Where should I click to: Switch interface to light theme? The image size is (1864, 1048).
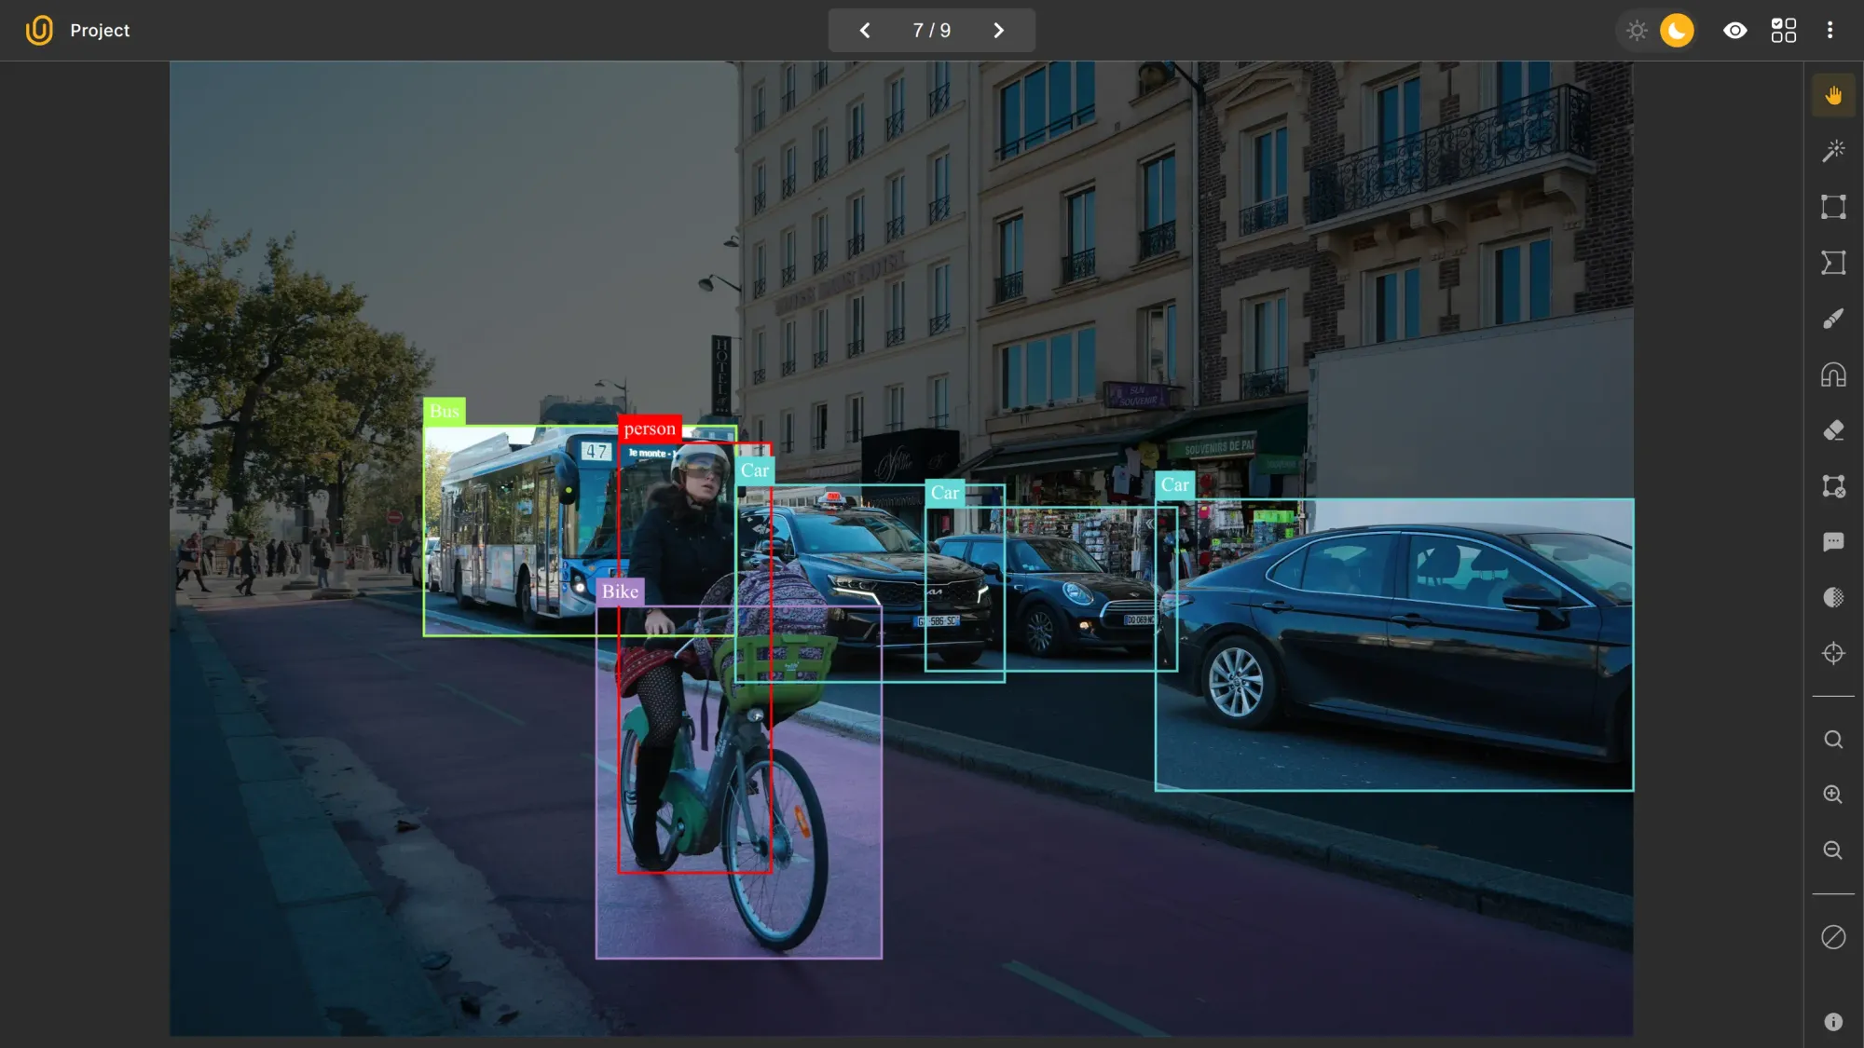[1636, 30]
